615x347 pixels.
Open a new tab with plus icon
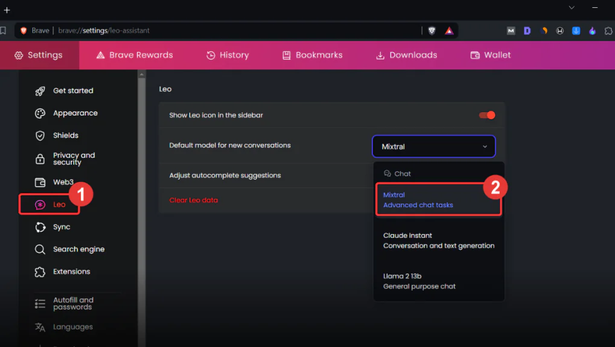(7, 10)
